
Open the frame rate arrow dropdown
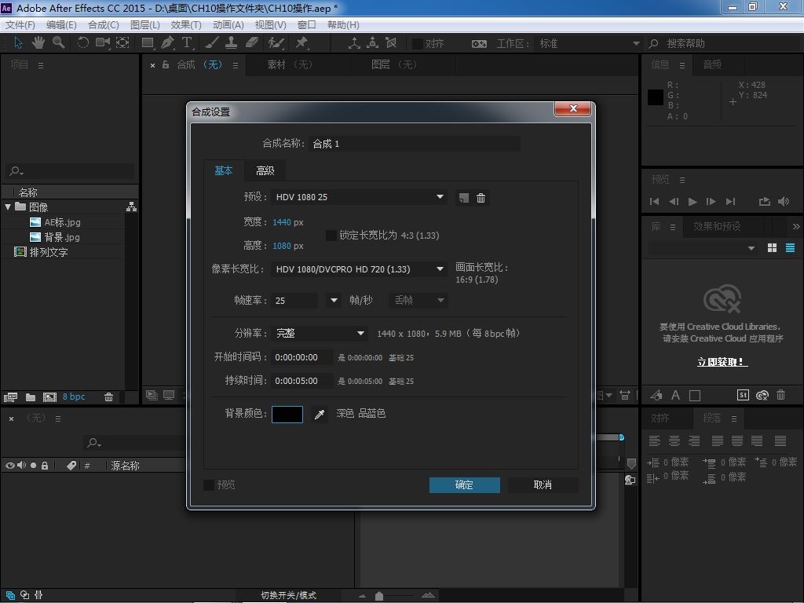(x=333, y=301)
